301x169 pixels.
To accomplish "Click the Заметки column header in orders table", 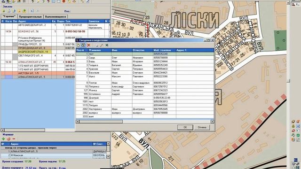I will 96,21.
